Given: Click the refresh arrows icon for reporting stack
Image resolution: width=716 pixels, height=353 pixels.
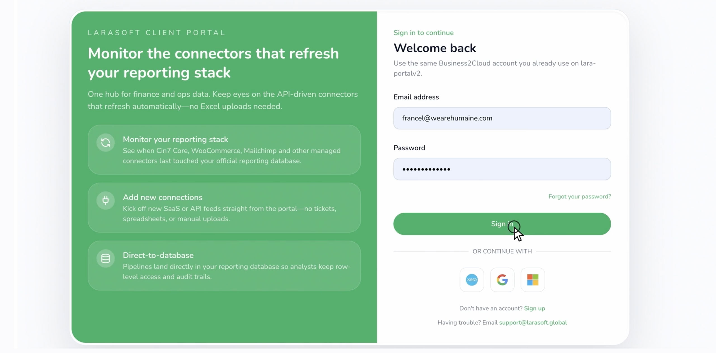Looking at the screenshot, I should click(x=105, y=143).
